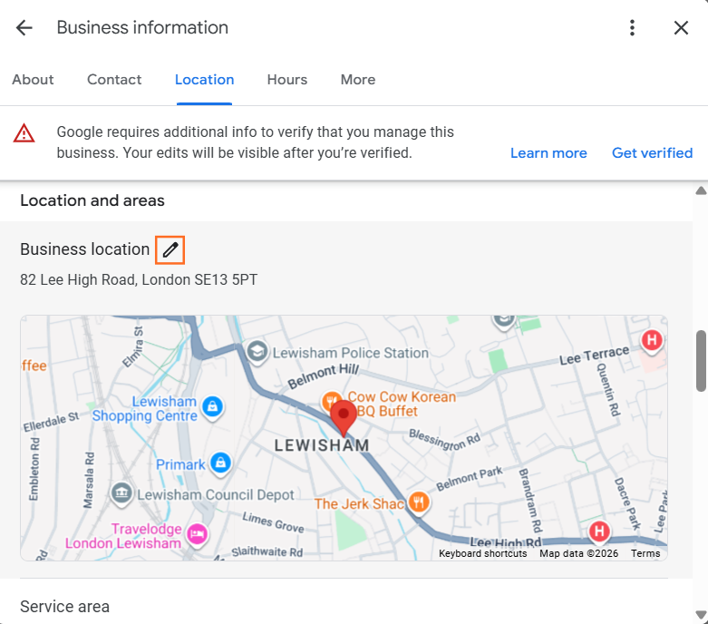
Task: Click the Elmira St label
Action: coord(132,347)
